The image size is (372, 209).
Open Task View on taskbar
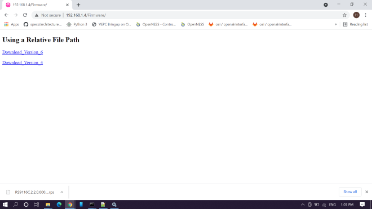[x=37, y=204]
